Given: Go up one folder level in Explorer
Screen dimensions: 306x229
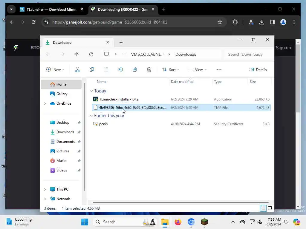Looking at the screenshot, I should point(77,54).
